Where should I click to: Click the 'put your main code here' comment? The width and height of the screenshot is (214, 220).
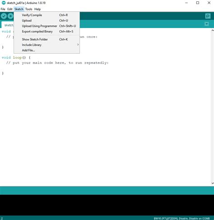(57, 63)
